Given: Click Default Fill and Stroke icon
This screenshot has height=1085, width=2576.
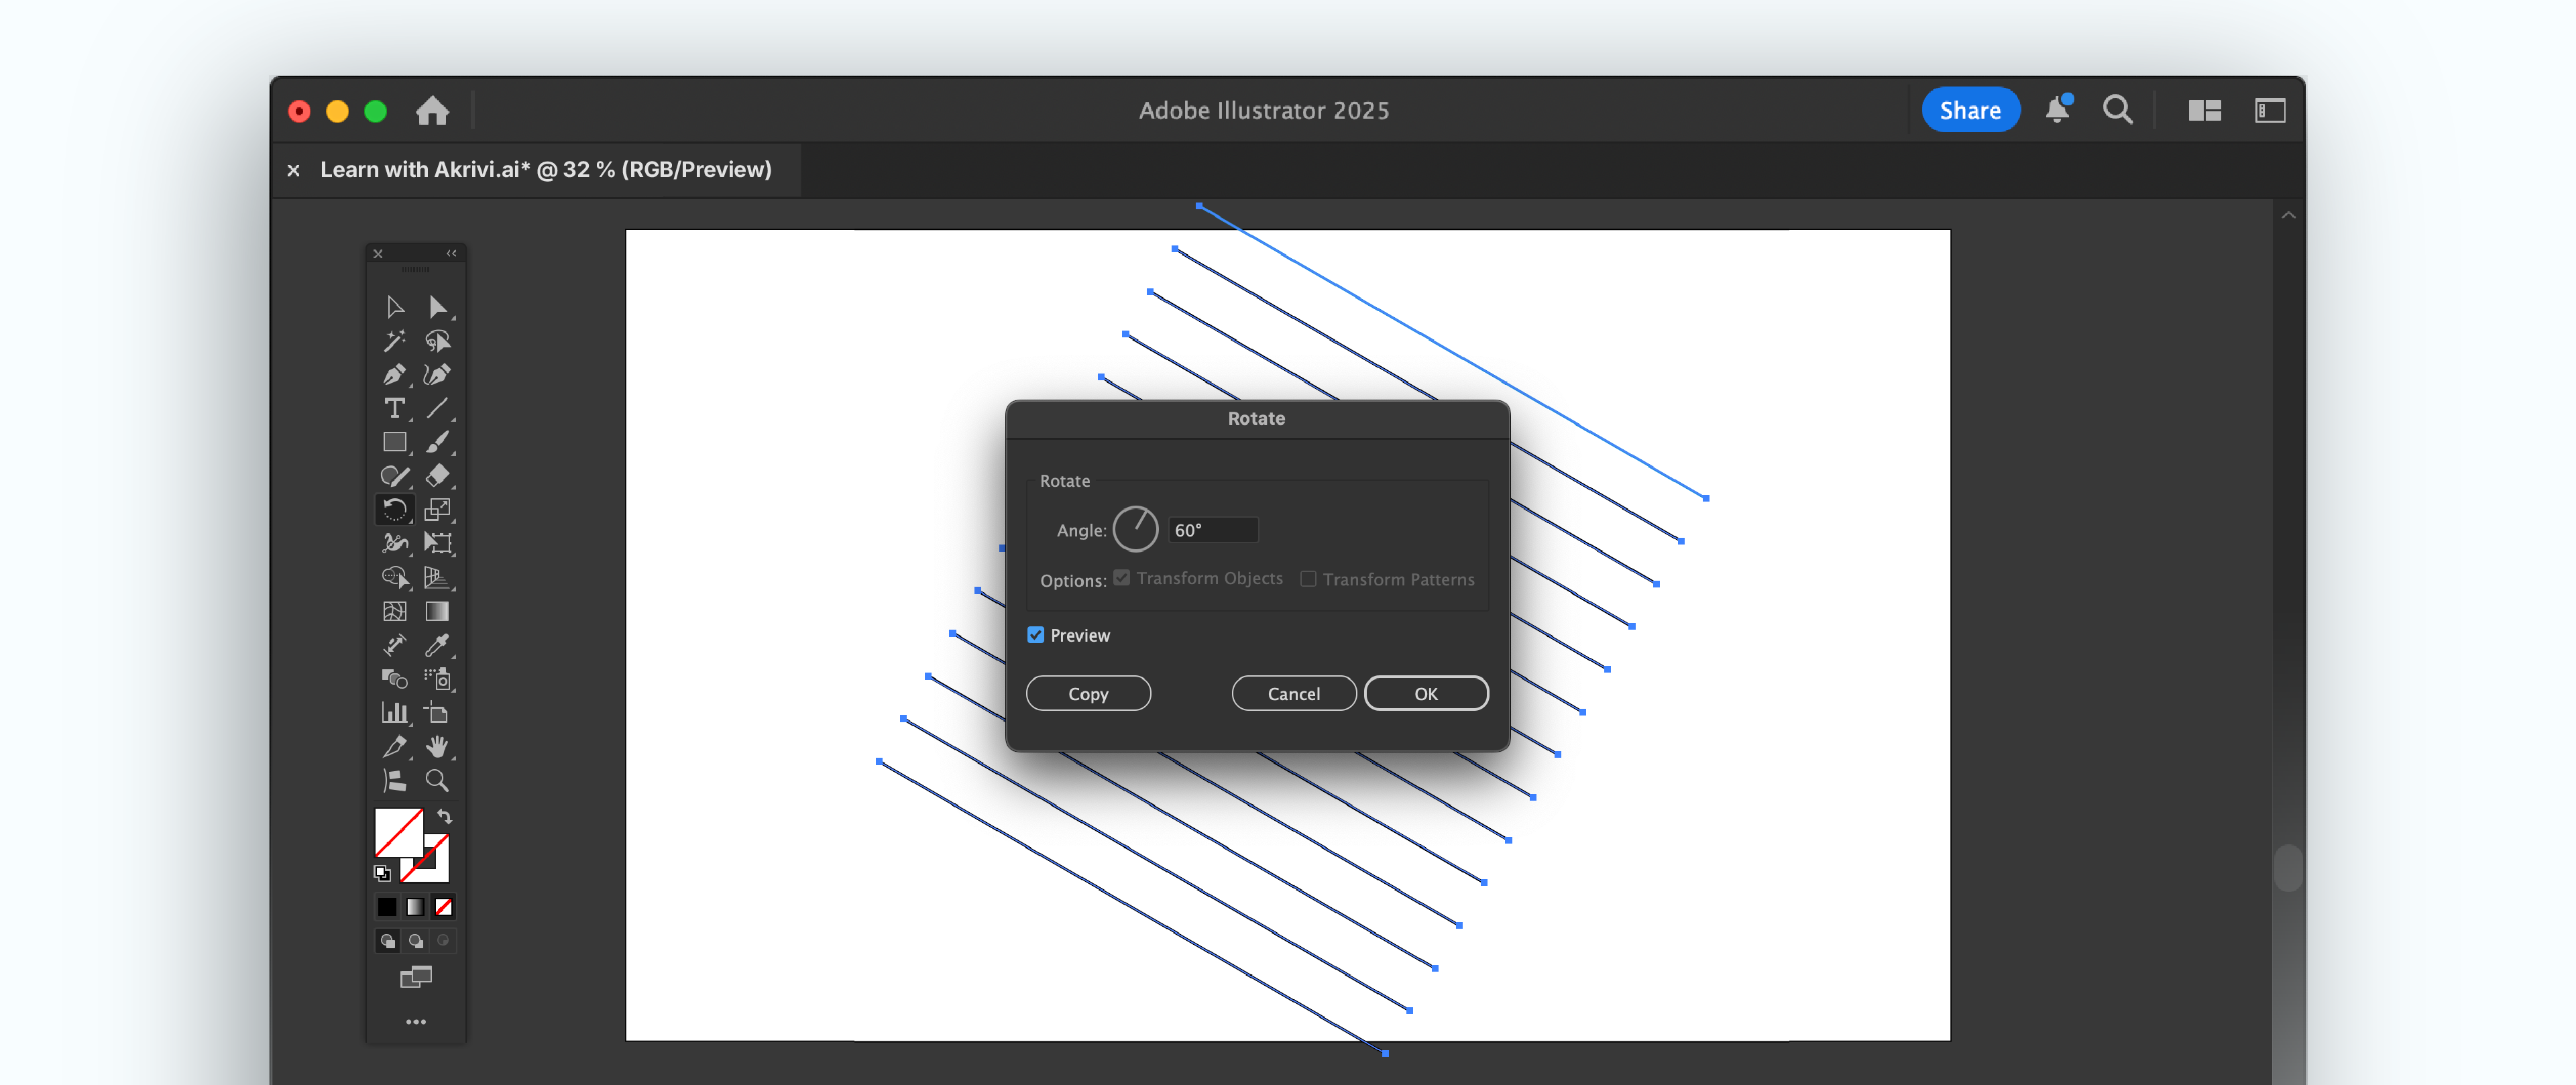Looking at the screenshot, I should pos(382,873).
